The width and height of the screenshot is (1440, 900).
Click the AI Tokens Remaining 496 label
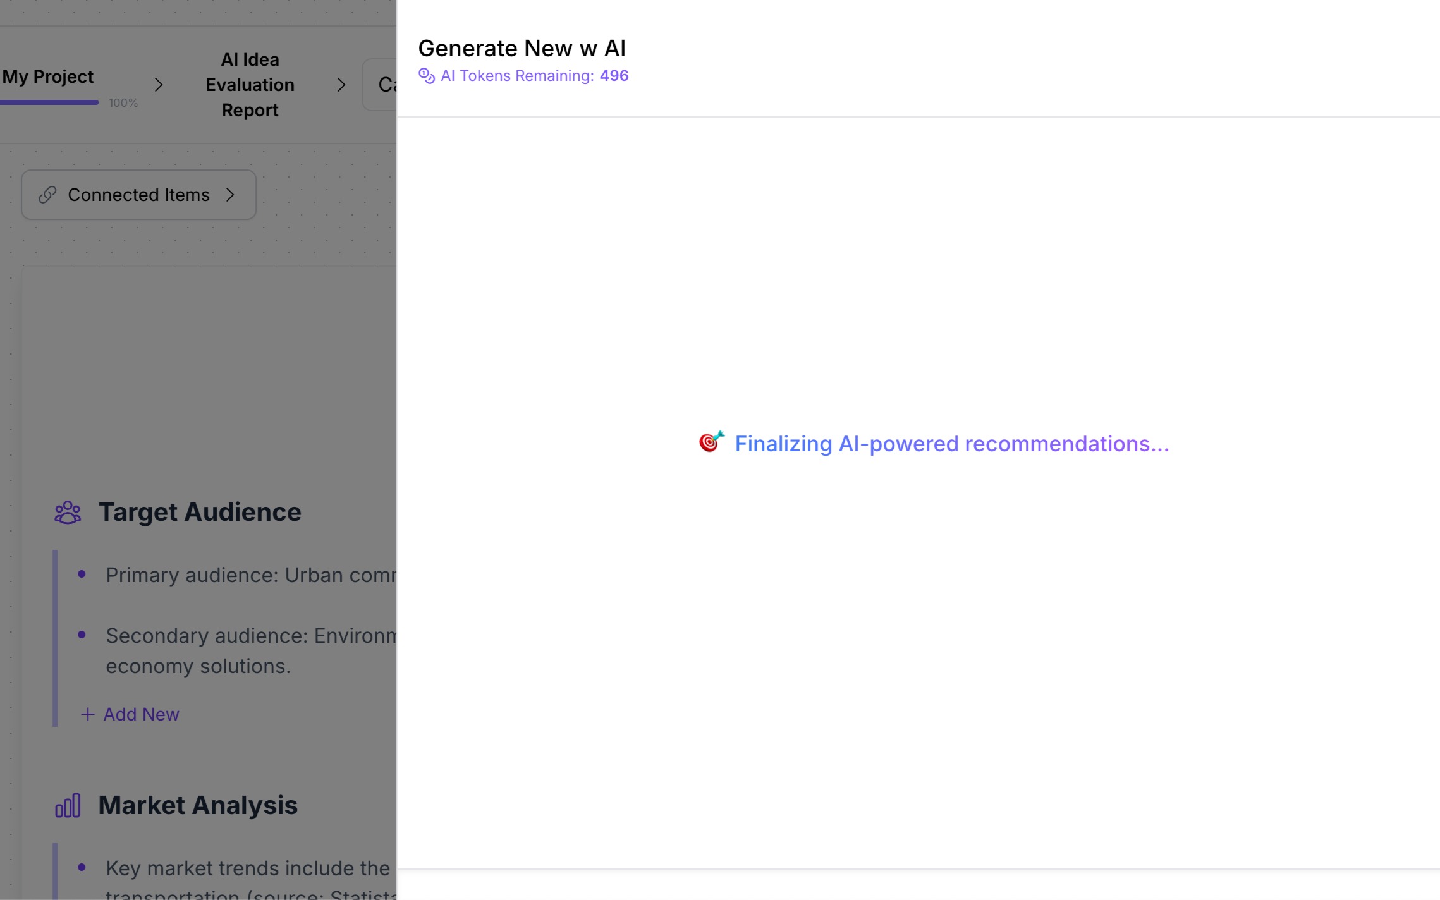(x=534, y=76)
